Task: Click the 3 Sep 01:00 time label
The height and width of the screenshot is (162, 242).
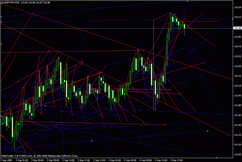Action: click(x=22, y=160)
